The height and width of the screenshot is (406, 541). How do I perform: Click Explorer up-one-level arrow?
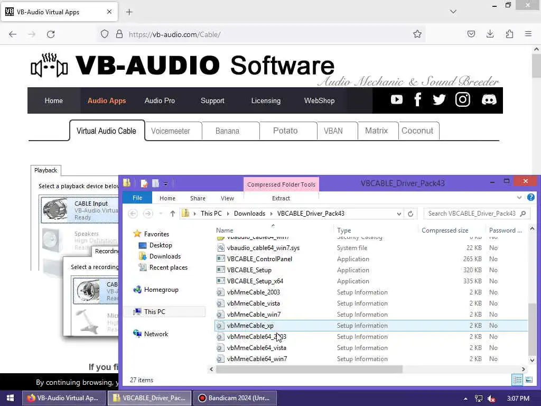(x=173, y=214)
